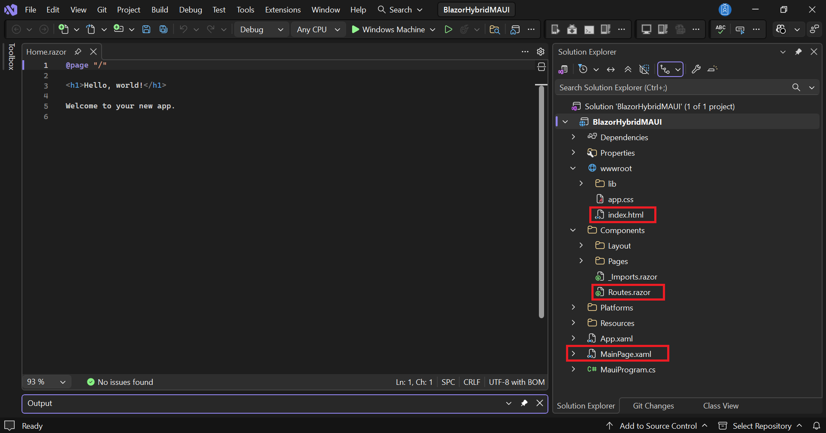
Task: Open the Any CPU platform dropdown
Action: coord(319,29)
